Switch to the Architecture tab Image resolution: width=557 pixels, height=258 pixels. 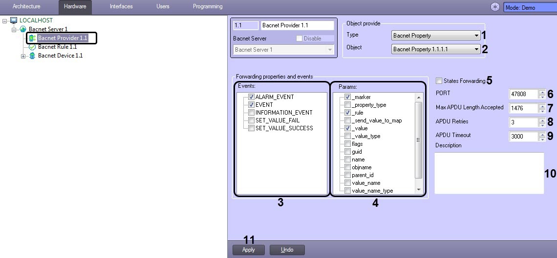point(27,6)
